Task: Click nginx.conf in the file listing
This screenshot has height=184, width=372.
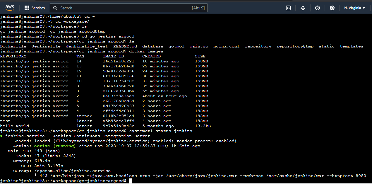Action: (227, 46)
